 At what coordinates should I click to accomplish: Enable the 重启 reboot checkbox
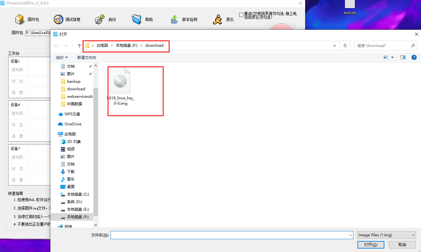[x=241, y=15]
